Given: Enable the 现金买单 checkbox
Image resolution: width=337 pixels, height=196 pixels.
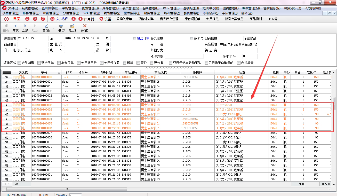Looking at the screenshot, I should pos(39,63).
